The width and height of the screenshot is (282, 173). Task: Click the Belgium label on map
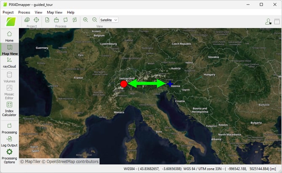[99, 35]
